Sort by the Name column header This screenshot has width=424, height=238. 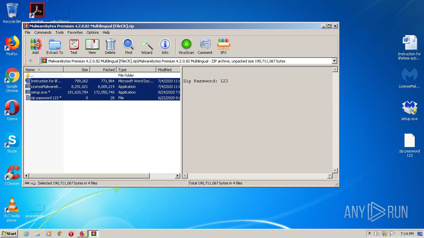tap(44, 70)
